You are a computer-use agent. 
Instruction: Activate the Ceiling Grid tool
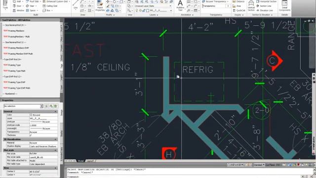point(50,6)
